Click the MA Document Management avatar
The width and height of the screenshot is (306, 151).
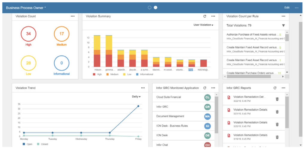208,117
